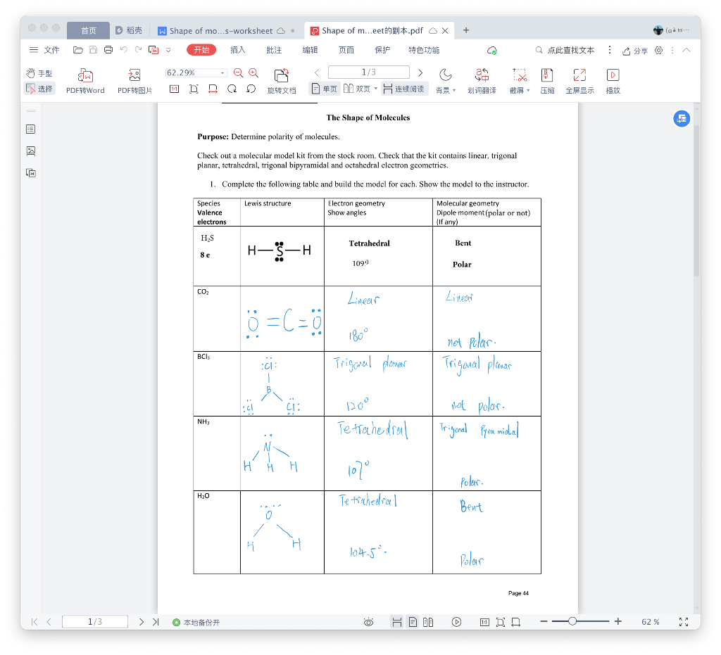The height and width of the screenshot is (655, 721).
Task: Click the 旋转文档 rotate document button
Action: tap(282, 81)
